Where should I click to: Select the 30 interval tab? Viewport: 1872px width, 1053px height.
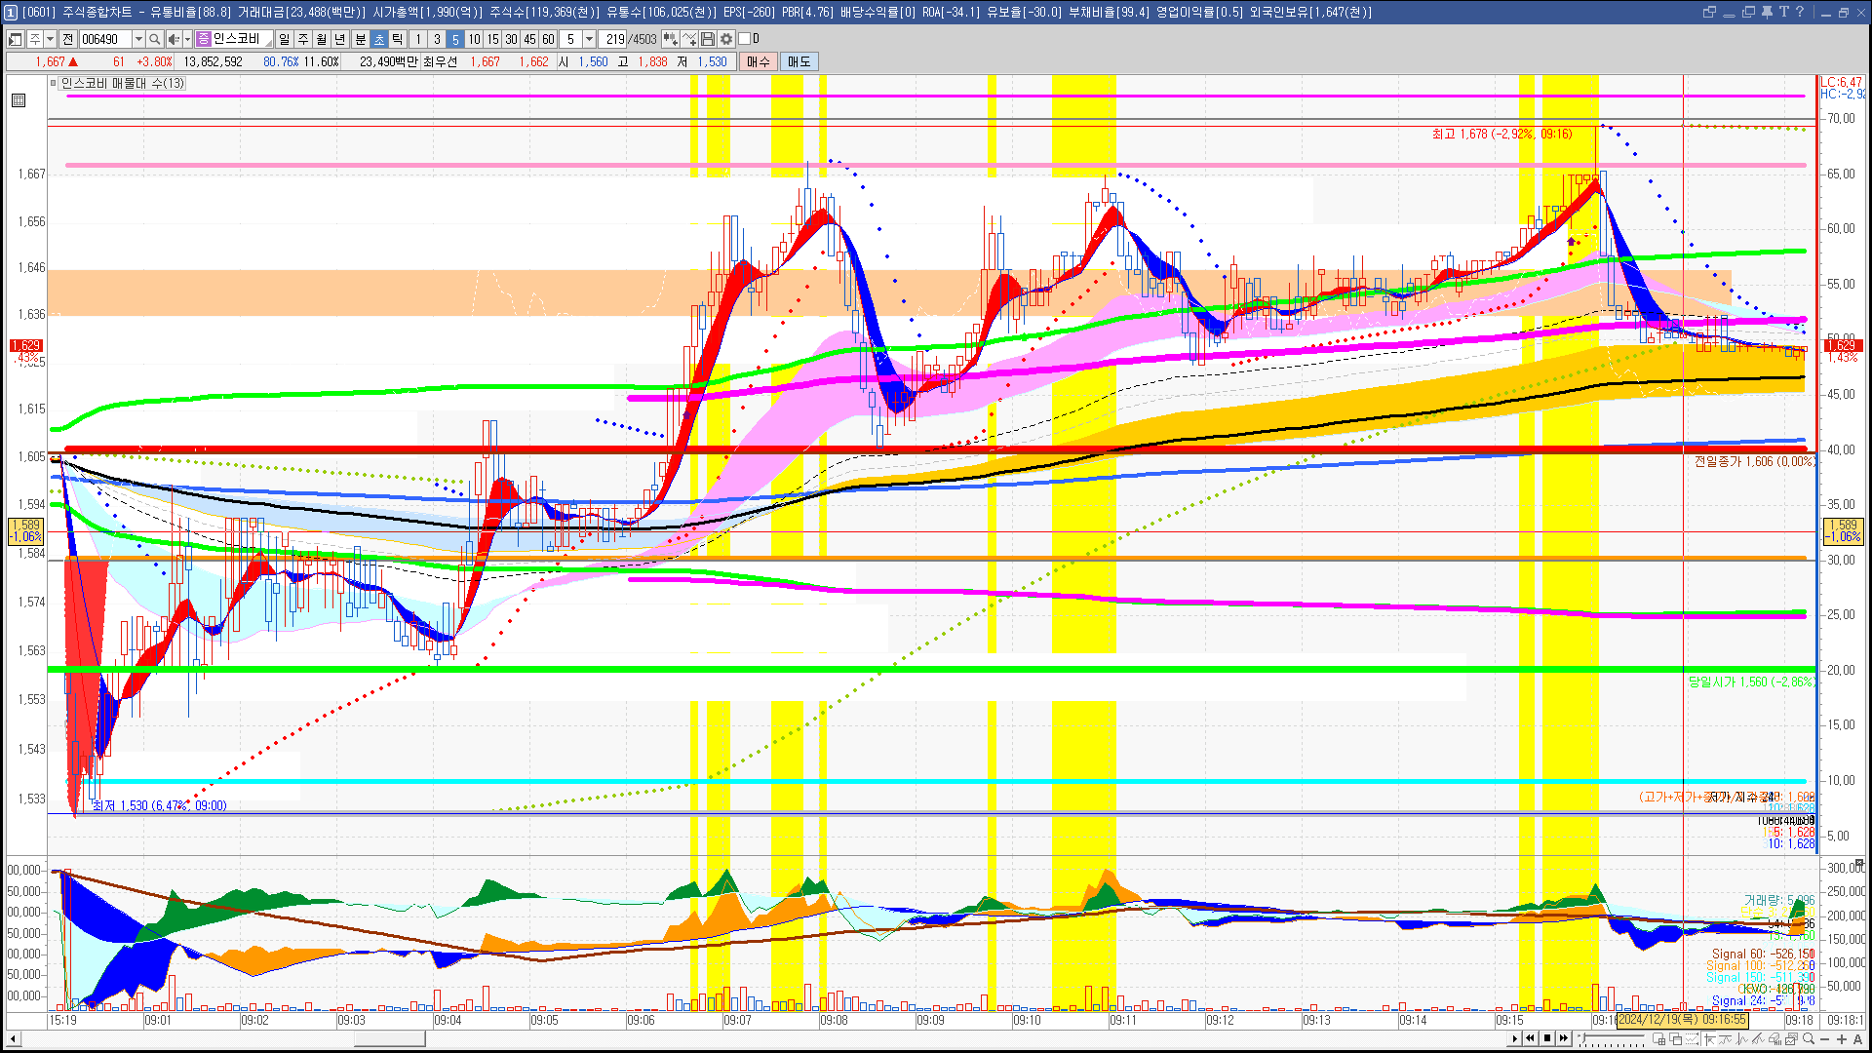click(511, 39)
